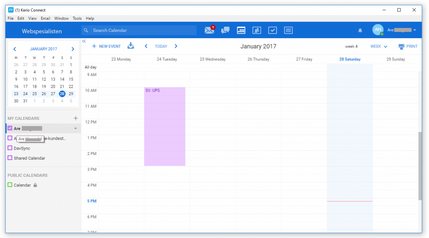
Task: Collapse sidebar with double chevron icon
Action: pos(84,41)
